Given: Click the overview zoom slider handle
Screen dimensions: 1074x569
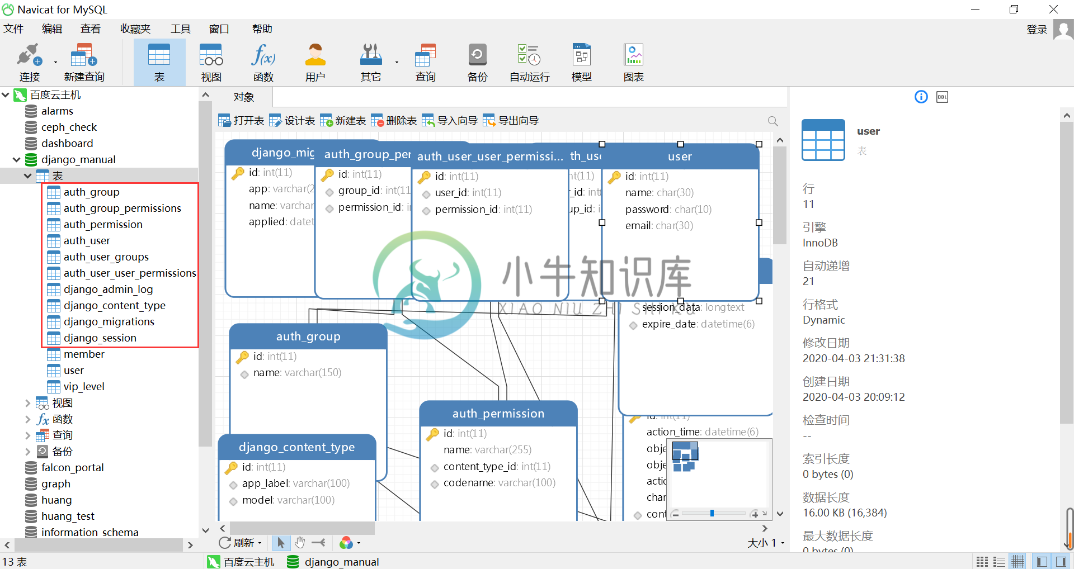Looking at the screenshot, I should [712, 513].
